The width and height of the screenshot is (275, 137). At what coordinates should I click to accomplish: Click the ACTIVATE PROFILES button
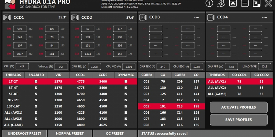click(239, 107)
